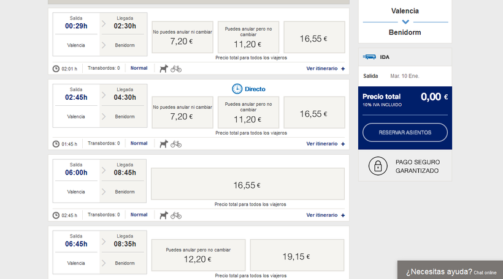Image resolution: width=503 pixels, height=279 pixels.
Task: Click the bus icon next to IDA
Action: (x=370, y=57)
